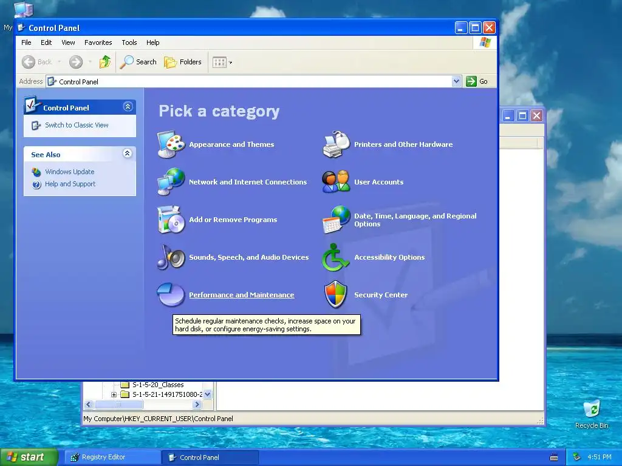Open the View menu
This screenshot has width=622, height=466.
68,42
